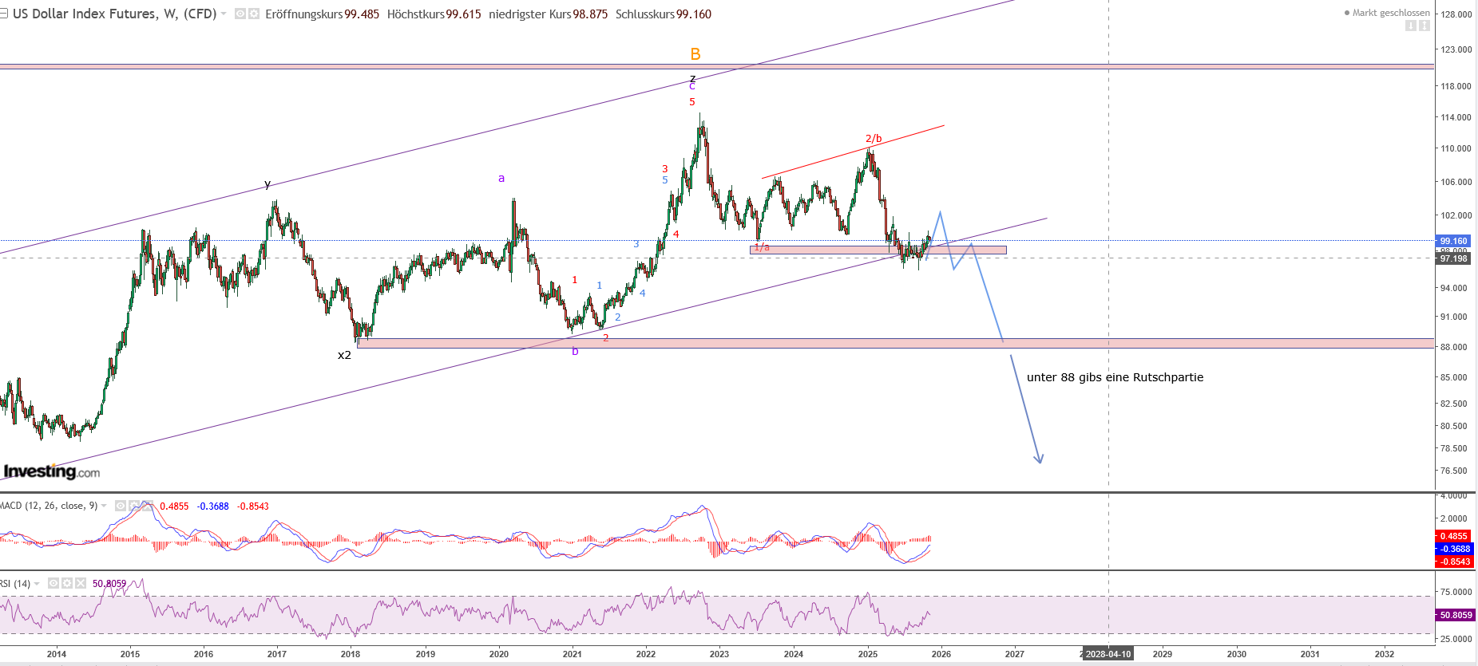Click the move pane down arrow icon
The height and width of the screenshot is (666, 1478).
(x=1411, y=26)
